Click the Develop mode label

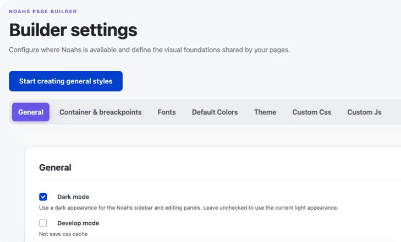78,223
